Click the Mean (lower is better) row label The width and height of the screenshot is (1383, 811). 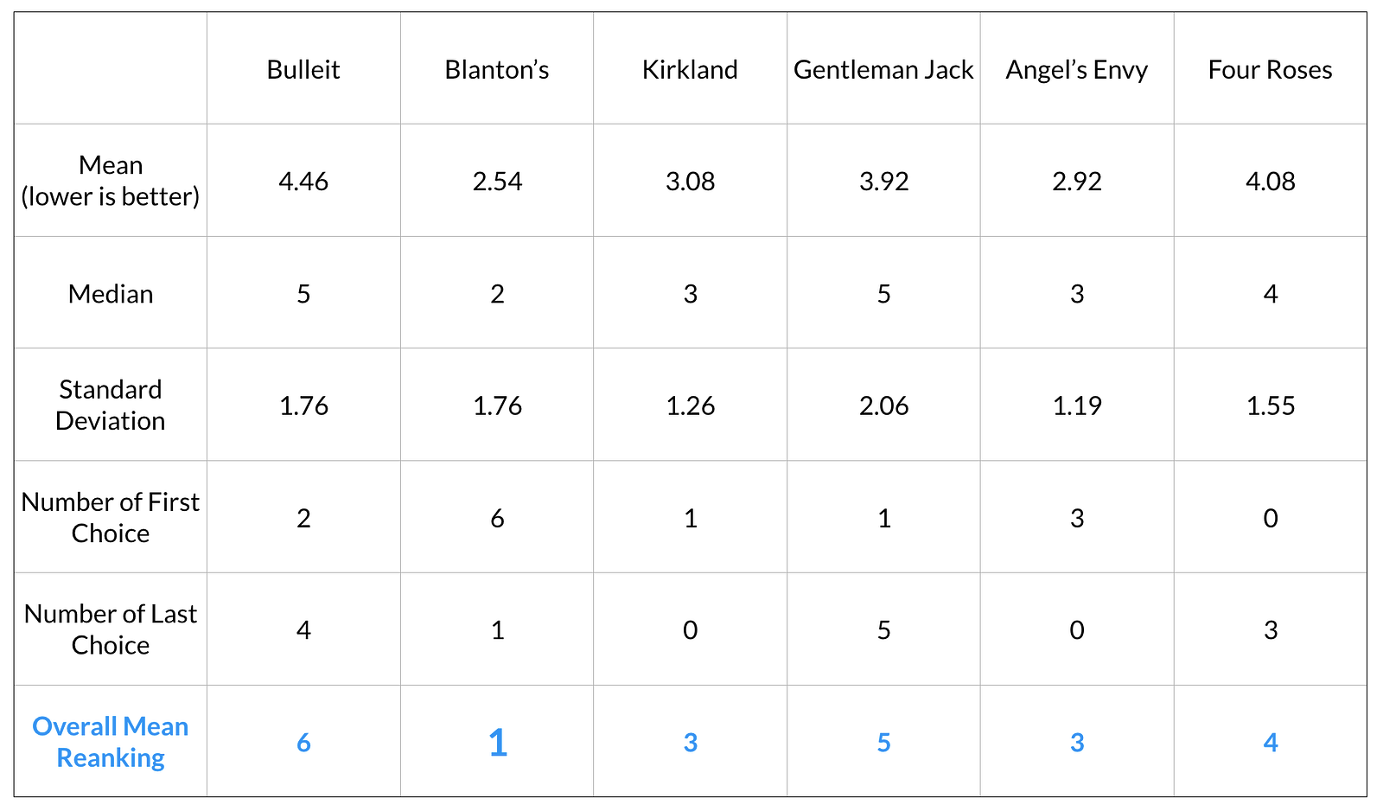tap(111, 181)
